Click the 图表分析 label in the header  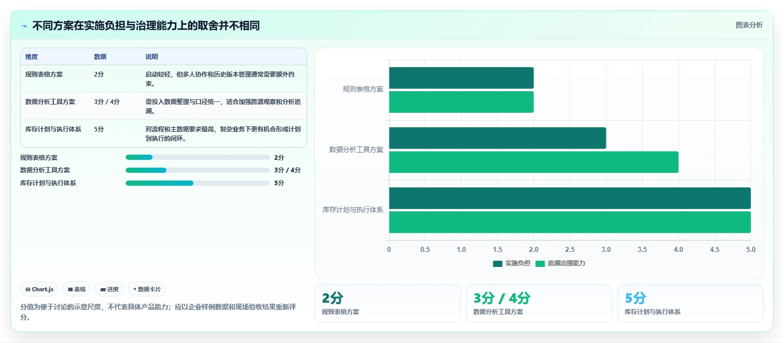coord(749,25)
